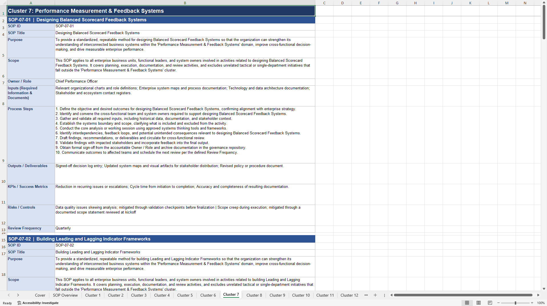Click 'Building Leading and Lagging Indicator Frameworks' title cell
This screenshot has height=306, width=547.
coord(185,253)
